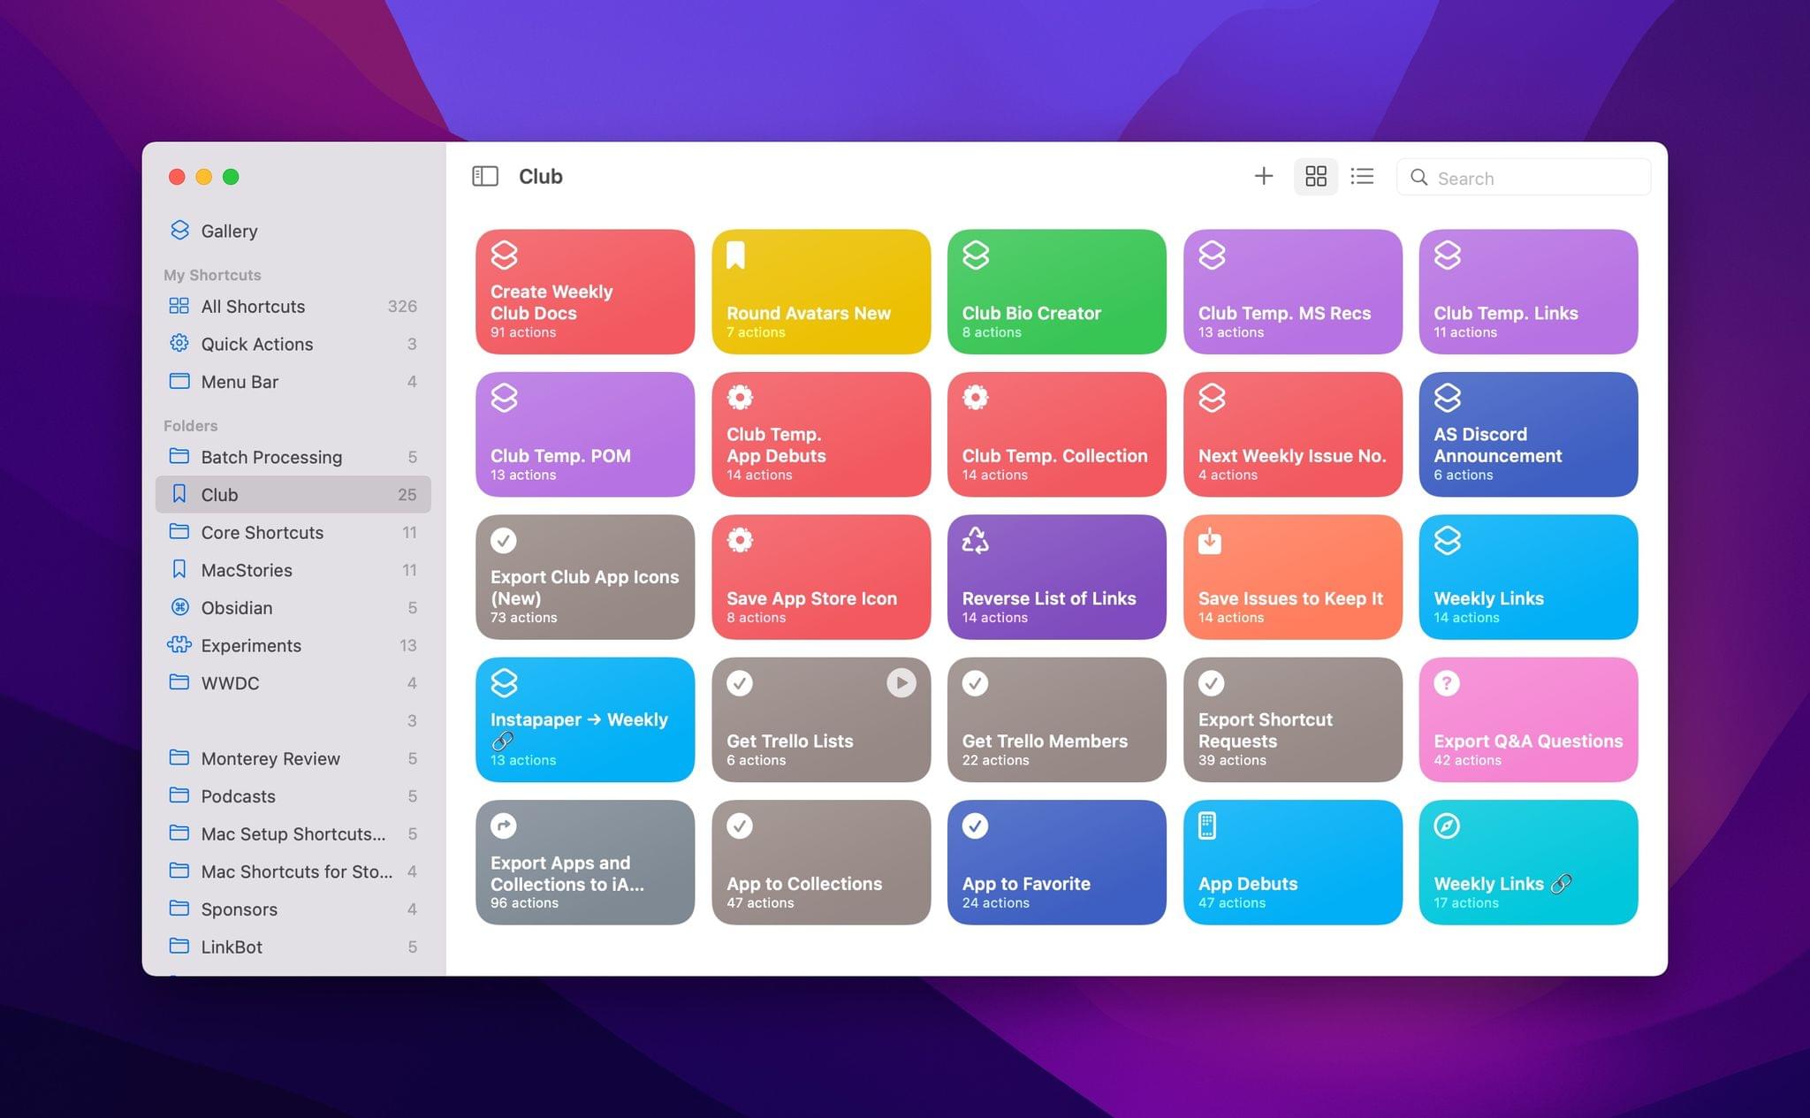Select Mac Setup Shortcuts folder
This screenshot has width=1810, height=1118.
293,833
